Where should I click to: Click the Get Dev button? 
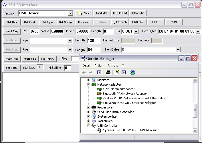click(12, 22)
